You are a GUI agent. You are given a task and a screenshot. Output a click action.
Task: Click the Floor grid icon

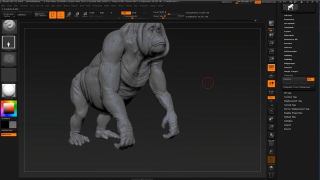coord(271,75)
